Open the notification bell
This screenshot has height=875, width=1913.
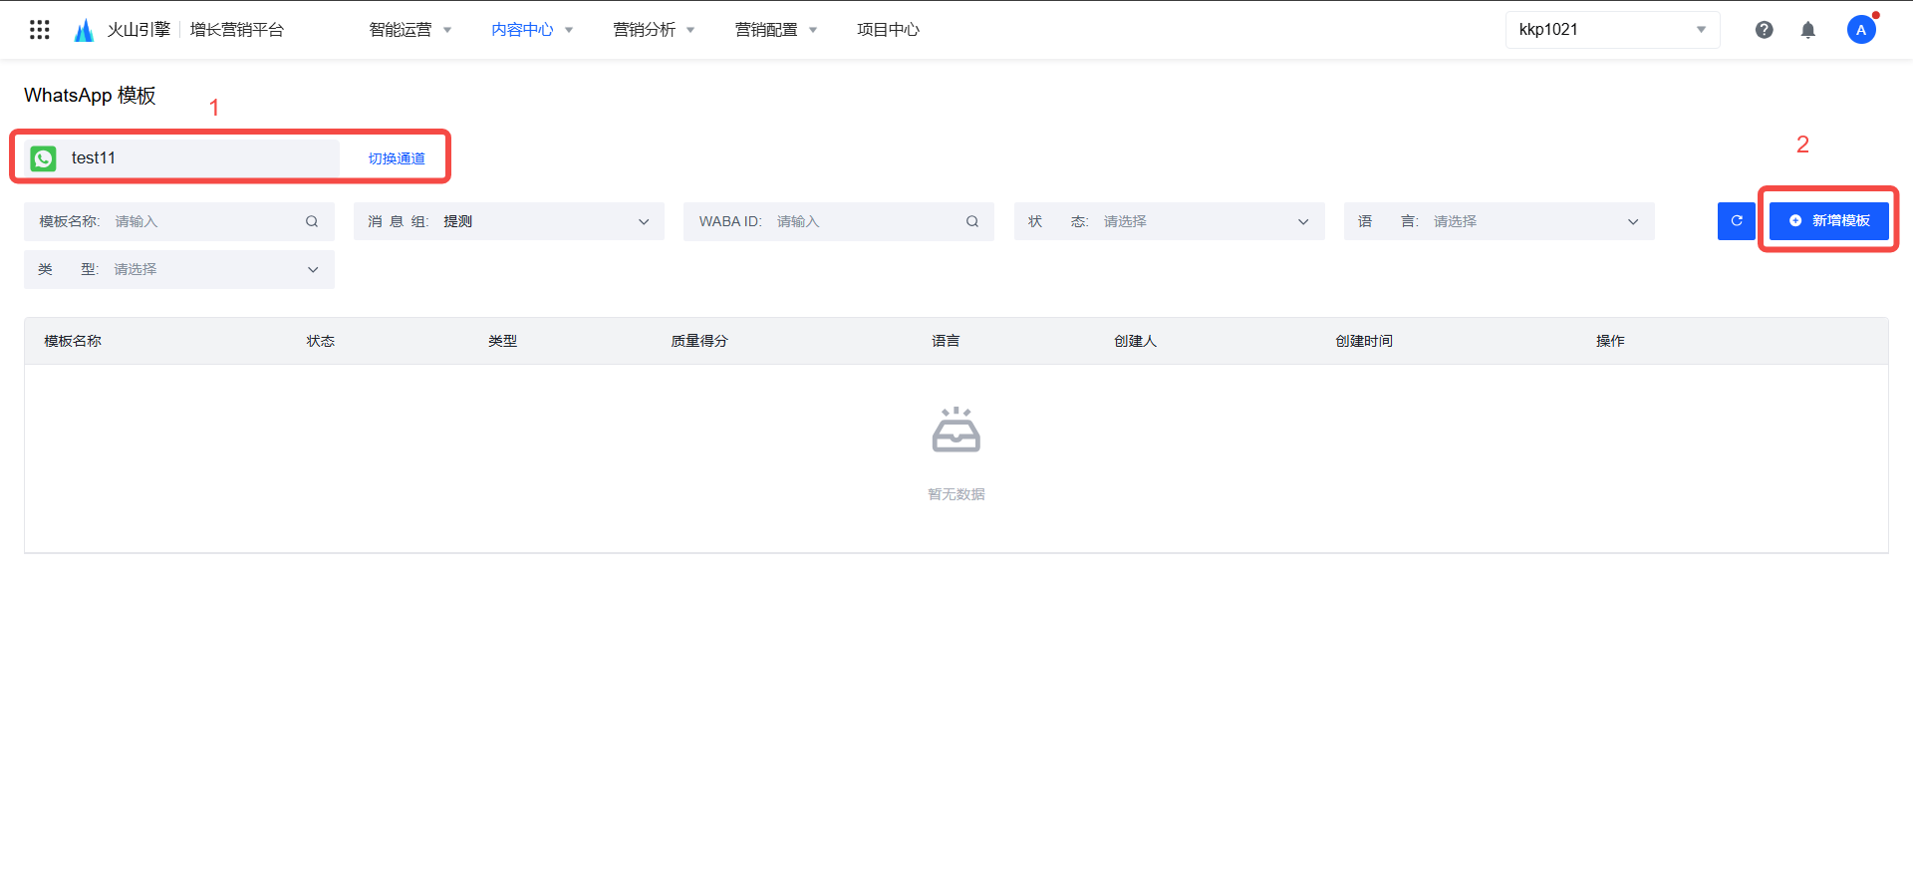click(x=1807, y=30)
